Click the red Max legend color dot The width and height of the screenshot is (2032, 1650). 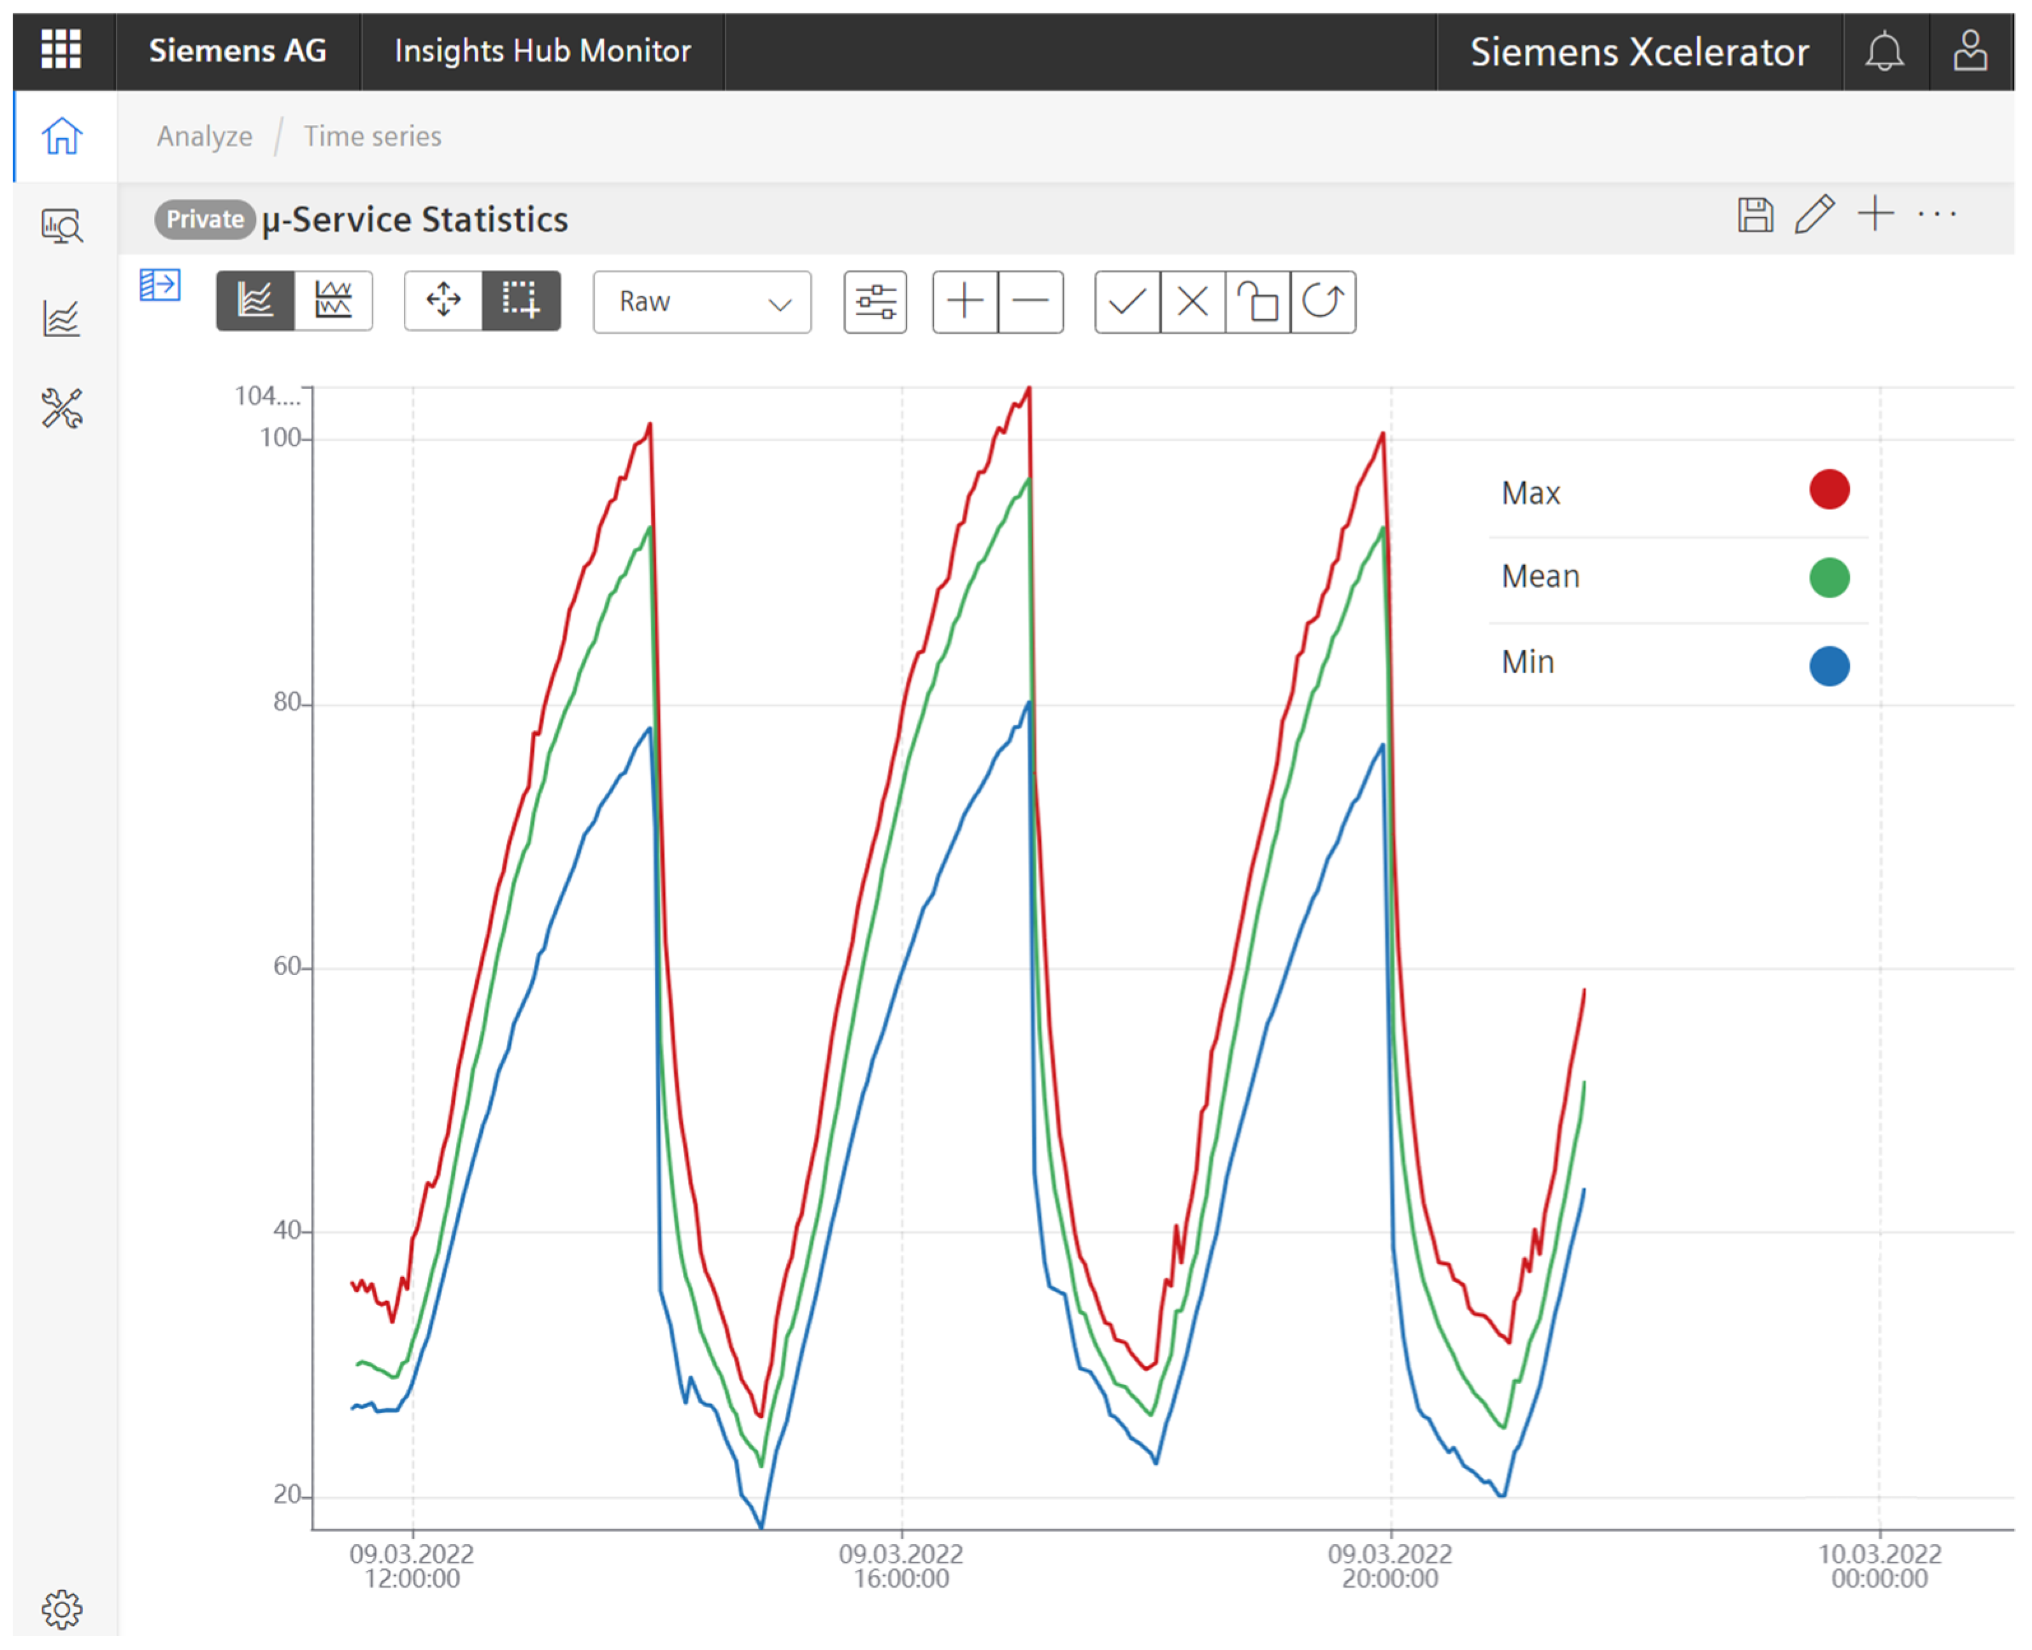[1829, 490]
